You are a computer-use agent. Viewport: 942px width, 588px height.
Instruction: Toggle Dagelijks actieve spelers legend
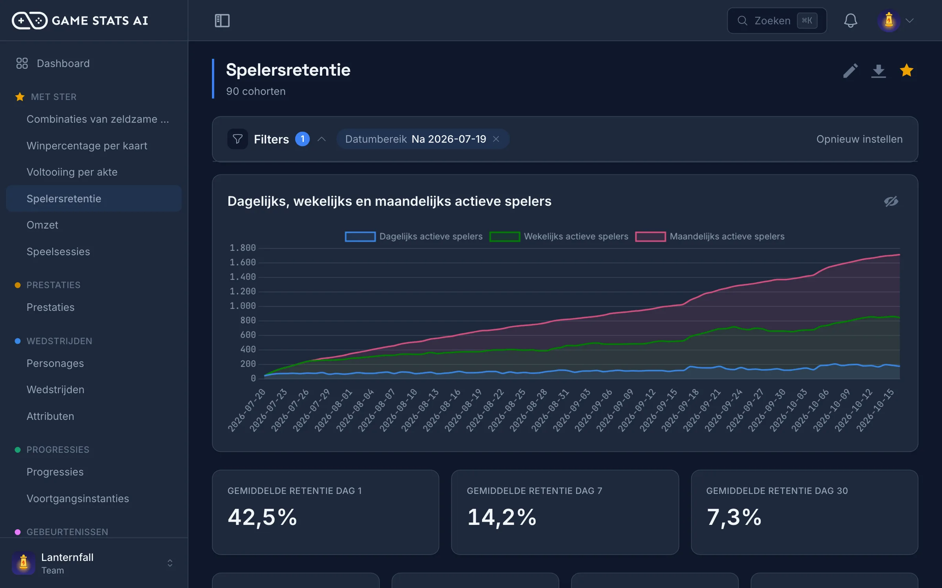pos(413,236)
